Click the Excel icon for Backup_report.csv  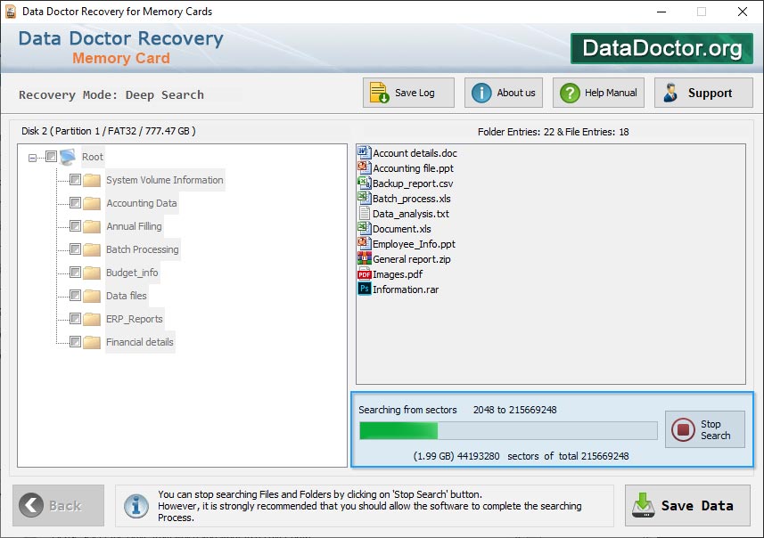tap(364, 183)
